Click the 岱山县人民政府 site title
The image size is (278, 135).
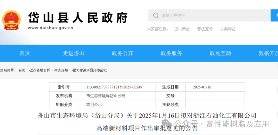point(78,18)
